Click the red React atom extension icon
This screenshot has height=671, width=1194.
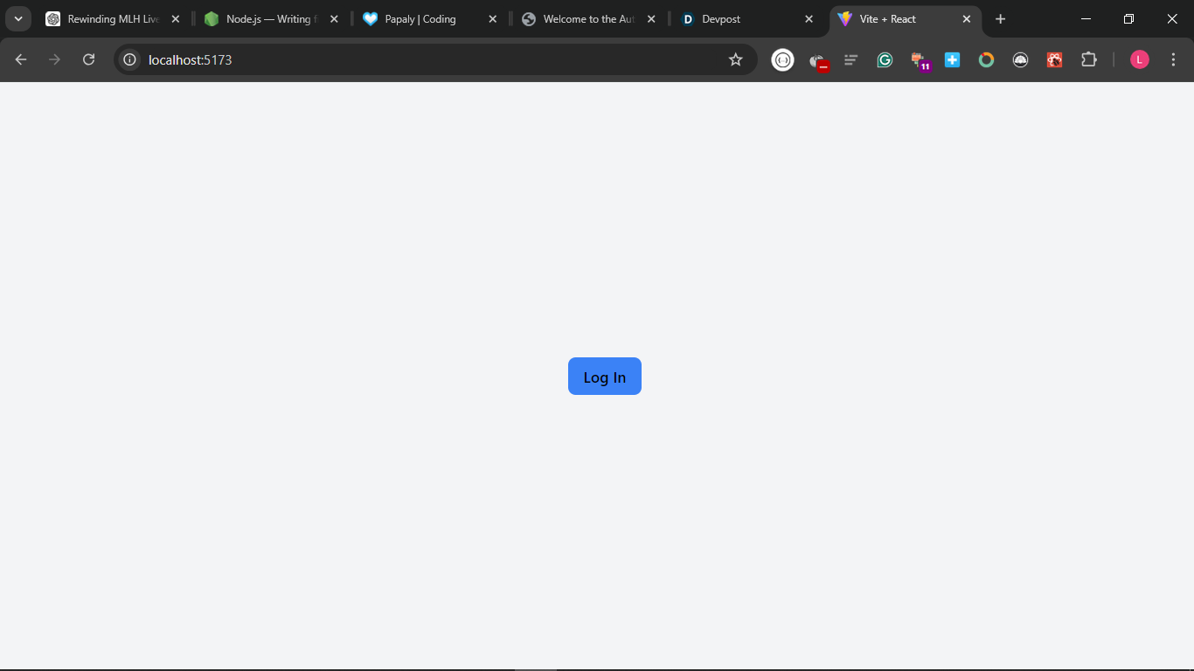(x=1054, y=59)
